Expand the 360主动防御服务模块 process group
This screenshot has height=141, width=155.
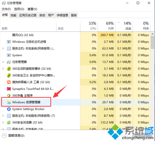[x=3, y=69]
